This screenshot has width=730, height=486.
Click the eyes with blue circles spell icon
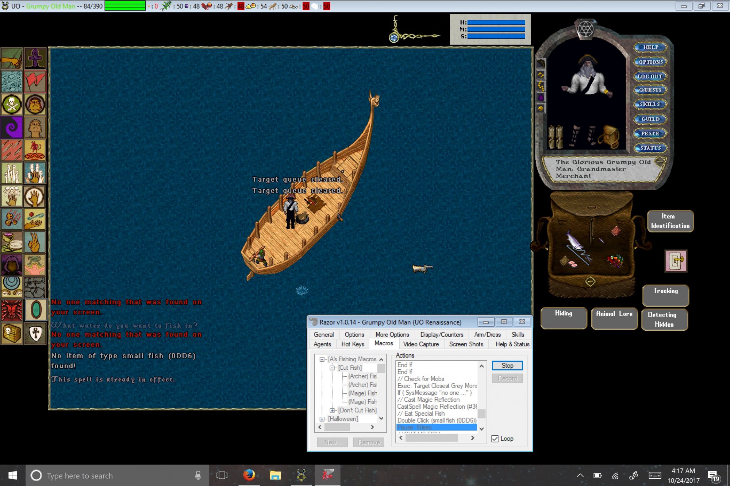pyautogui.click(x=12, y=287)
